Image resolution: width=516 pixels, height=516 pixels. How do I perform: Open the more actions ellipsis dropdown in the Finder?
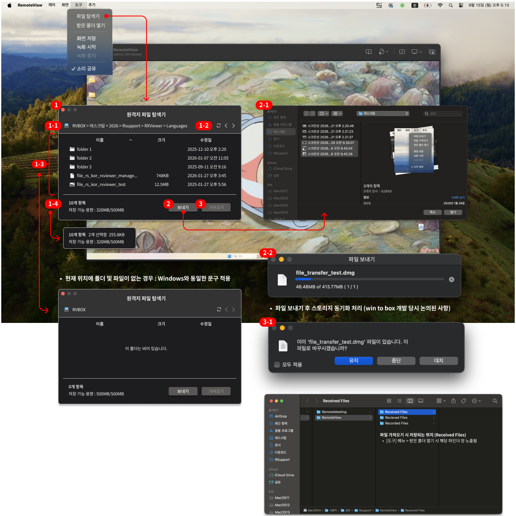[x=476, y=401]
